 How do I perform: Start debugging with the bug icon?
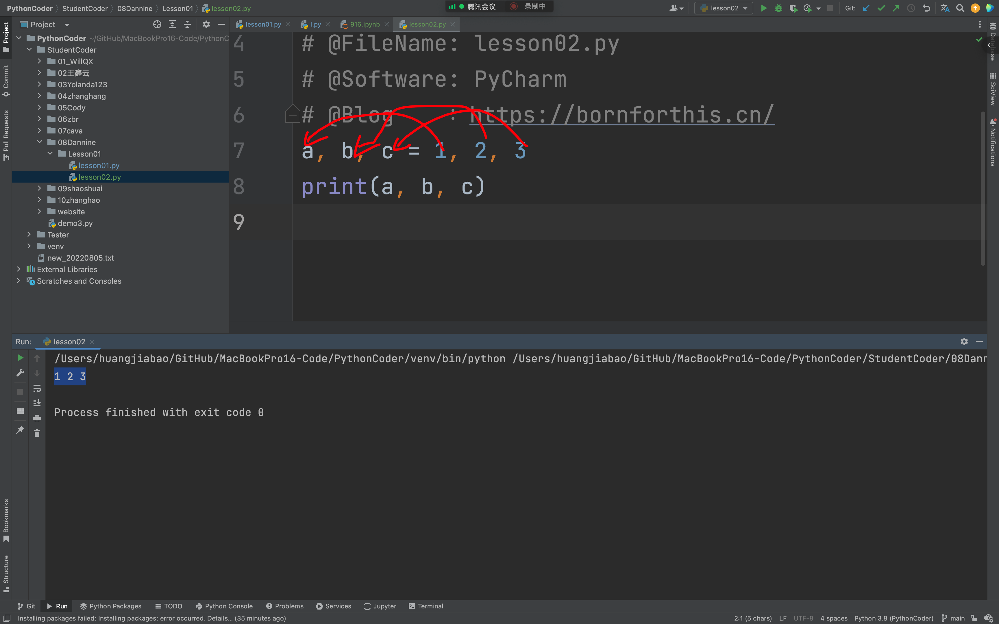coord(778,8)
